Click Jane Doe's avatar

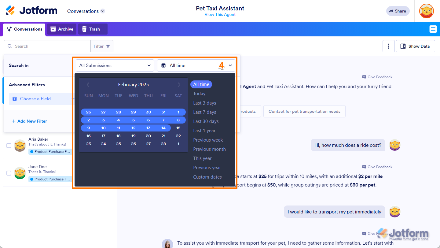20,173
